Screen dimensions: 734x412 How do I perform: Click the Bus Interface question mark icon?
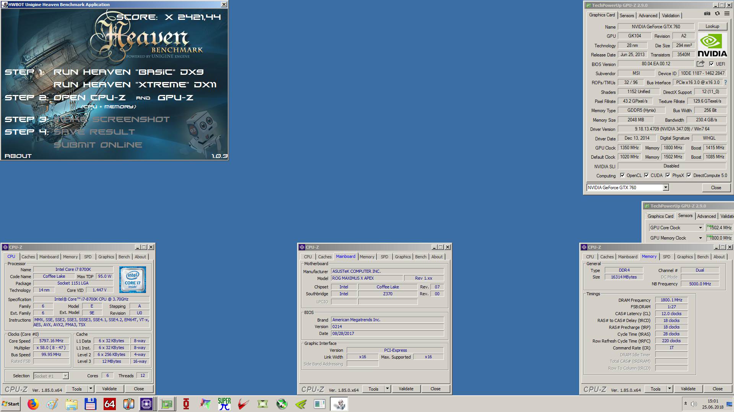(725, 82)
